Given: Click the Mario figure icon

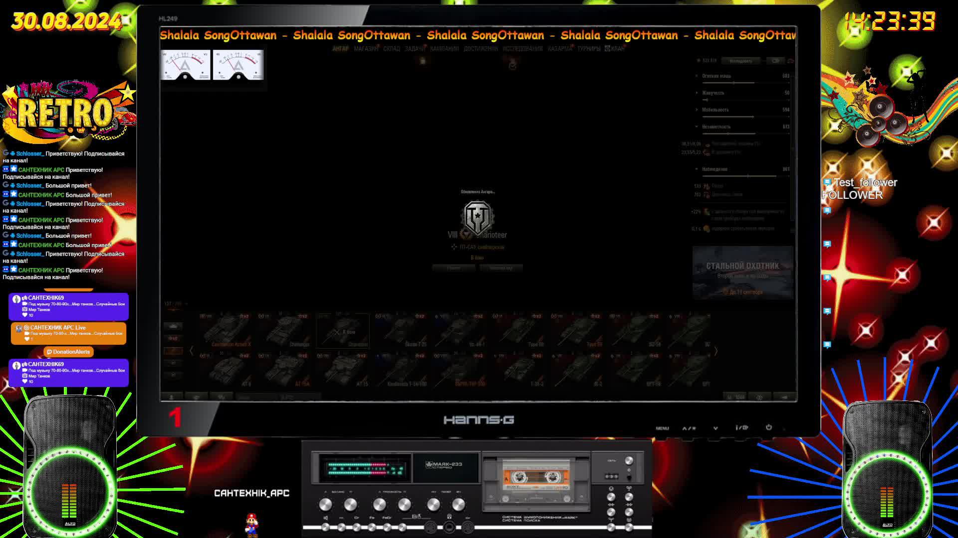Looking at the screenshot, I should pos(251,524).
